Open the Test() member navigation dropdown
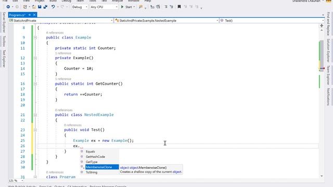Screen dimensions: 333x187 tap(272, 21)
